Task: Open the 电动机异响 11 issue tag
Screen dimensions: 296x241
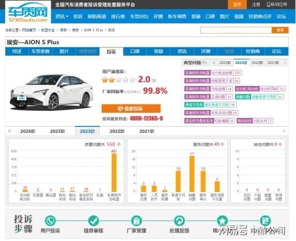Action: 260,89
